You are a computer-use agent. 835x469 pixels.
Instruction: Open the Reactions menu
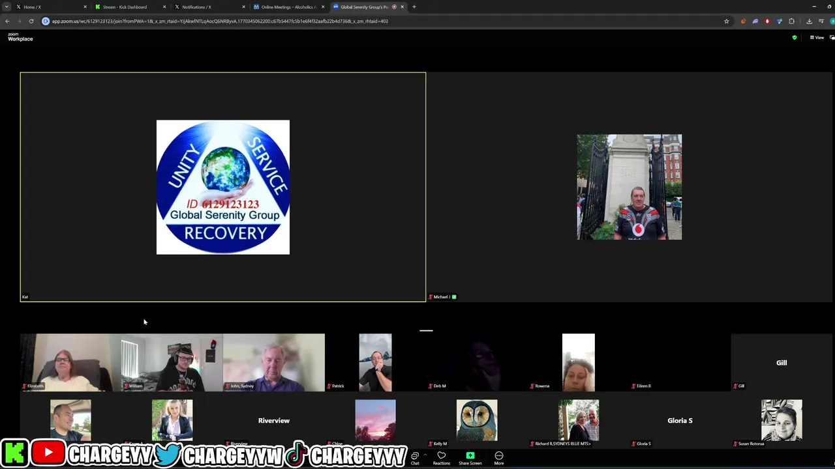tap(442, 458)
